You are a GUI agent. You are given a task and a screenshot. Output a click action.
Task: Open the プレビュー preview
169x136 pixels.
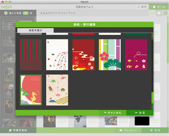(128, 130)
